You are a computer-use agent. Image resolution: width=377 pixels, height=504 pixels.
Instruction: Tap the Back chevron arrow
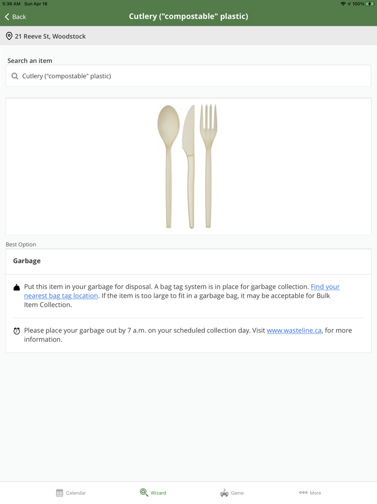click(x=7, y=17)
